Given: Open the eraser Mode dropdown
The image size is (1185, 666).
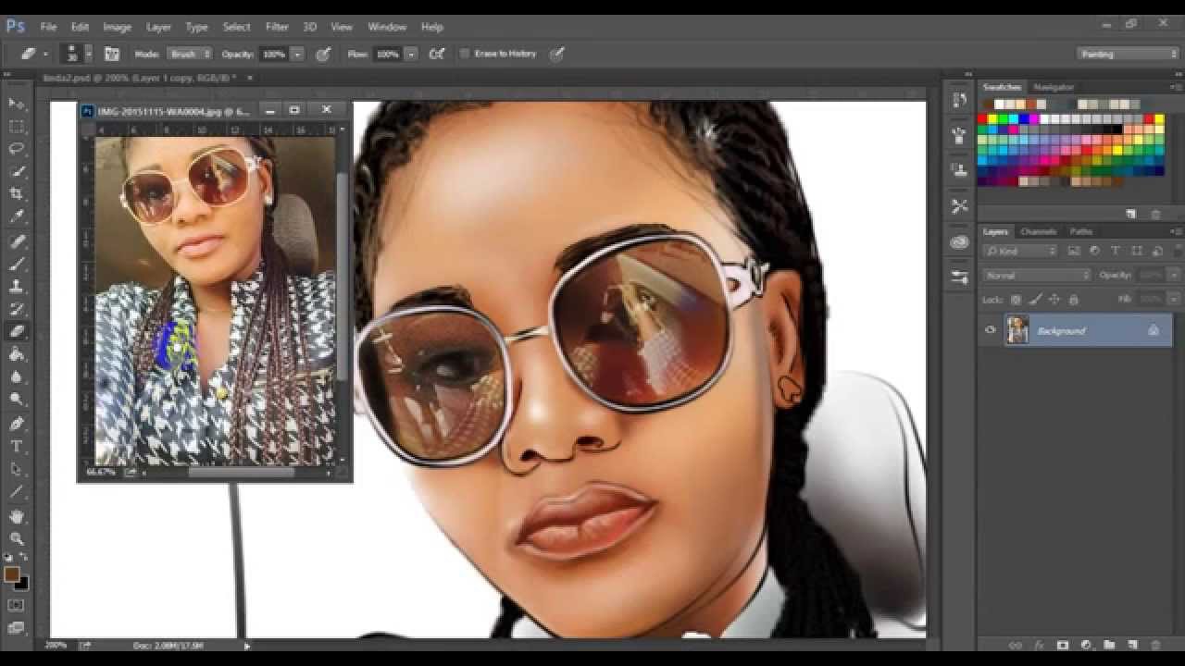Looking at the screenshot, I should click(x=189, y=54).
